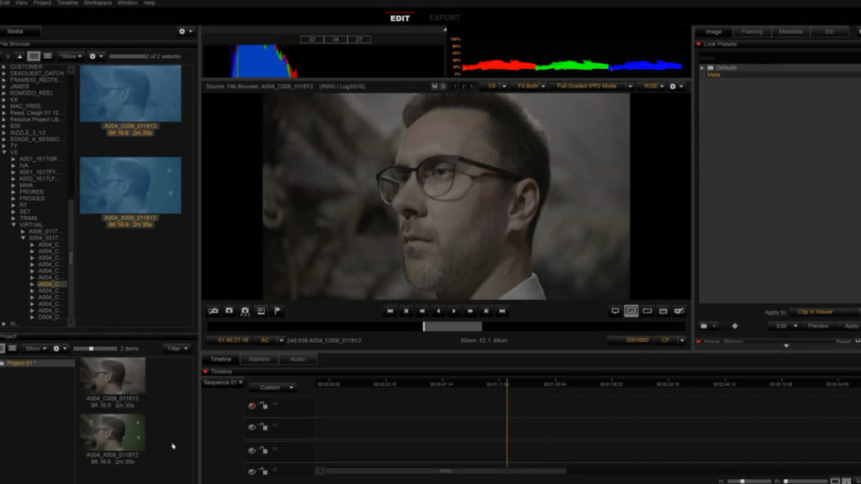Toggle the eye icon on the bottom track
Screen dimensions: 861x484
(x=251, y=471)
